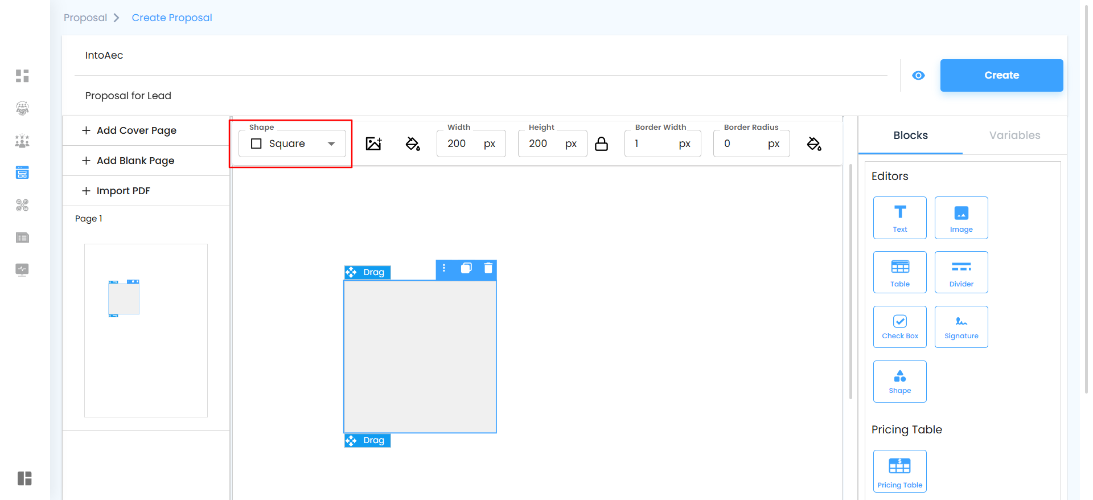
Task: Click the add image icon in shape toolbar
Action: (373, 144)
